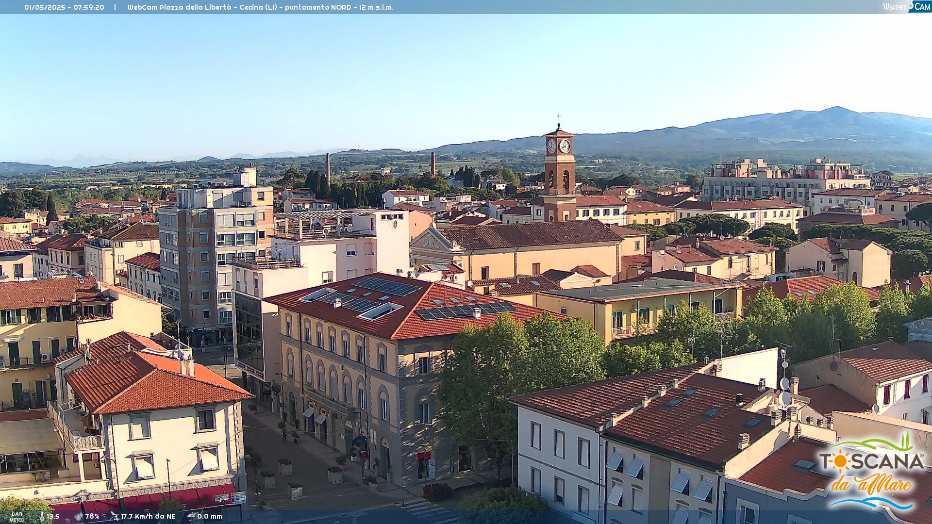This screenshot has height=524, width=932.
Task: Click the thermometer temperature icon
Action: (42, 516)
